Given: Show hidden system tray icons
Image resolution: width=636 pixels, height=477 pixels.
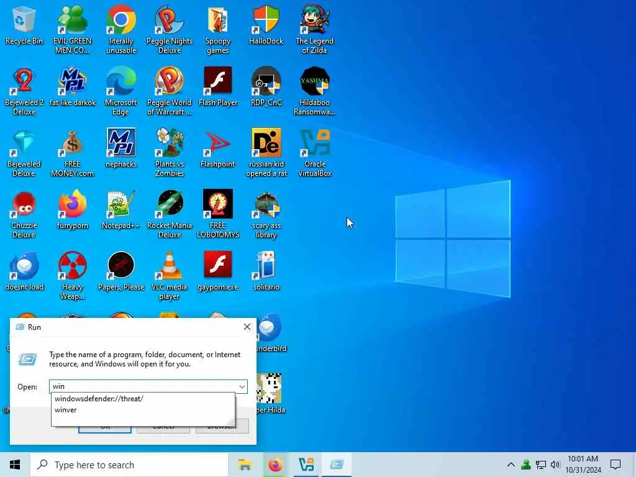Looking at the screenshot, I should (x=511, y=465).
